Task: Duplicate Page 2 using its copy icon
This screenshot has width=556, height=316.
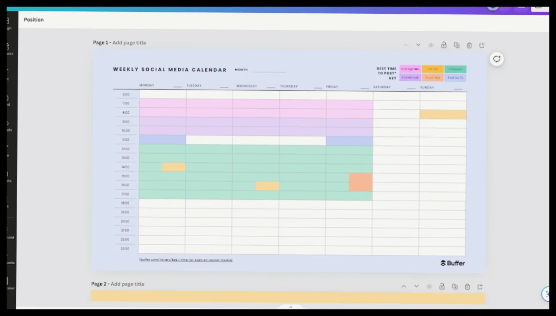Action: pos(455,286)
